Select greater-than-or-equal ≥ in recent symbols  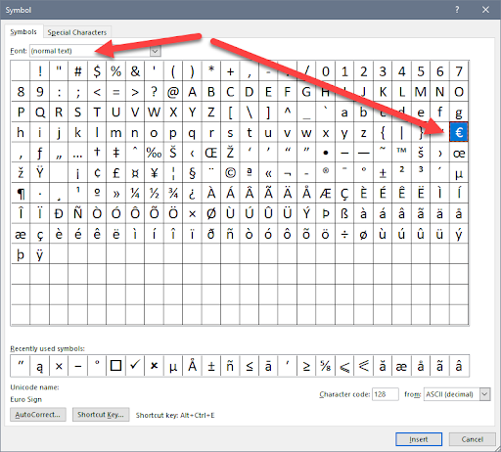pyautogui.click(x=306, y=366)
